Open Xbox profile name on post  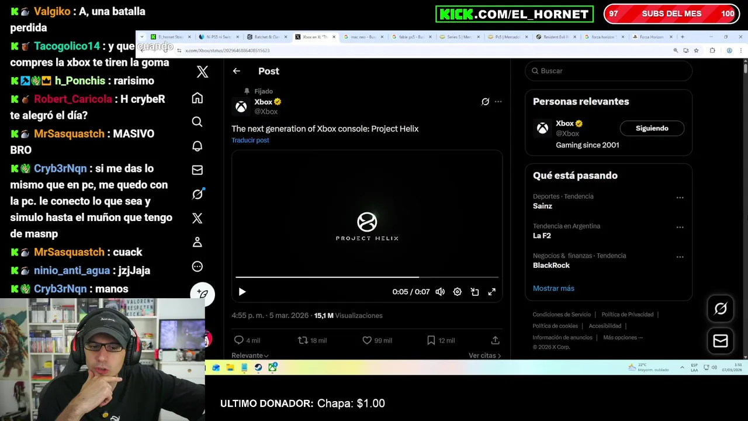click(x=263, y=102)
